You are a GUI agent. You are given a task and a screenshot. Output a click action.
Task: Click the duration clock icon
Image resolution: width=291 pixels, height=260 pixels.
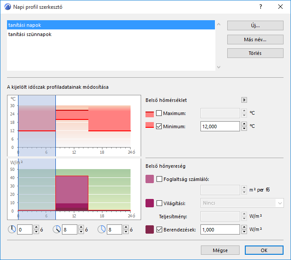pos(102,229)
